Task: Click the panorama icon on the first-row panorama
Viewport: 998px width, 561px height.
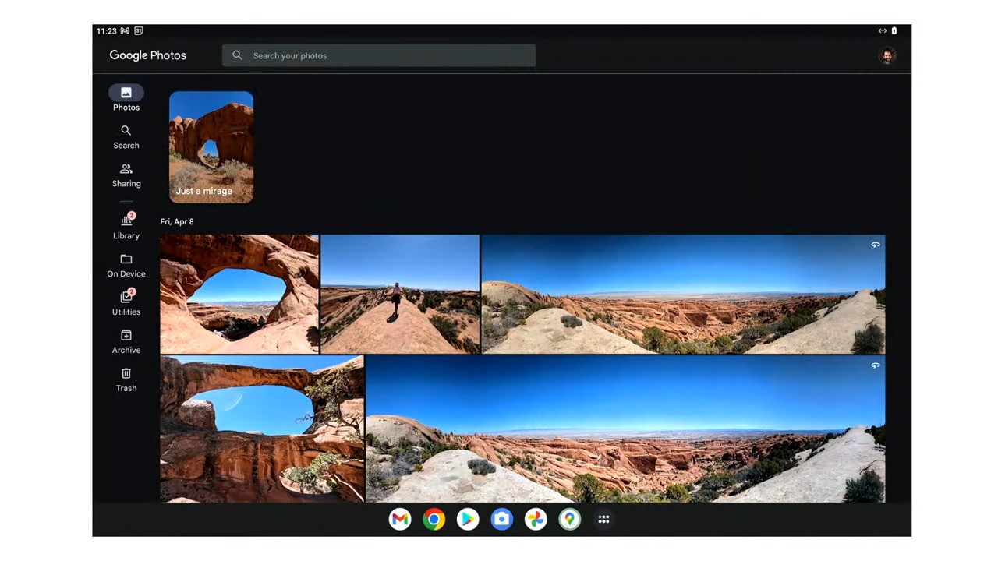Action: pos(876,245)
